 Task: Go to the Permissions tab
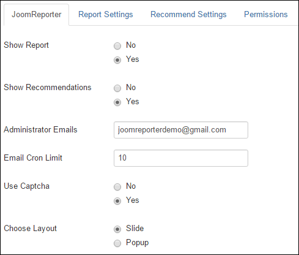(x=266, y=15)
